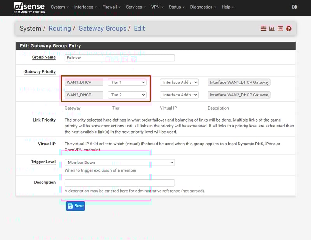Go to Routing breadcrumb link
The height and width of the screenshot is (240, 311).
60,28
